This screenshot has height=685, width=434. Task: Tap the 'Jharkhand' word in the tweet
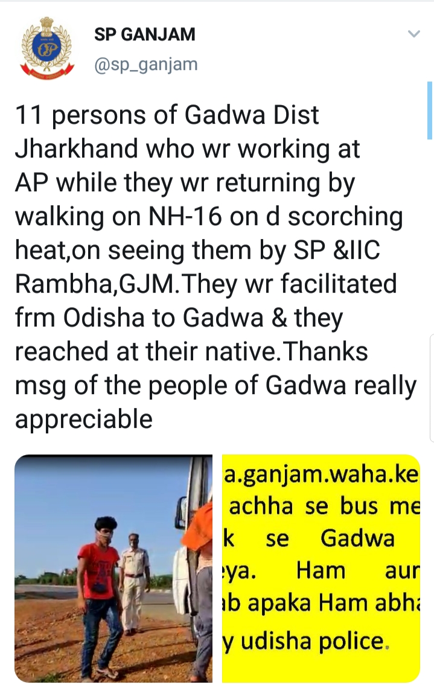(77, 148)
